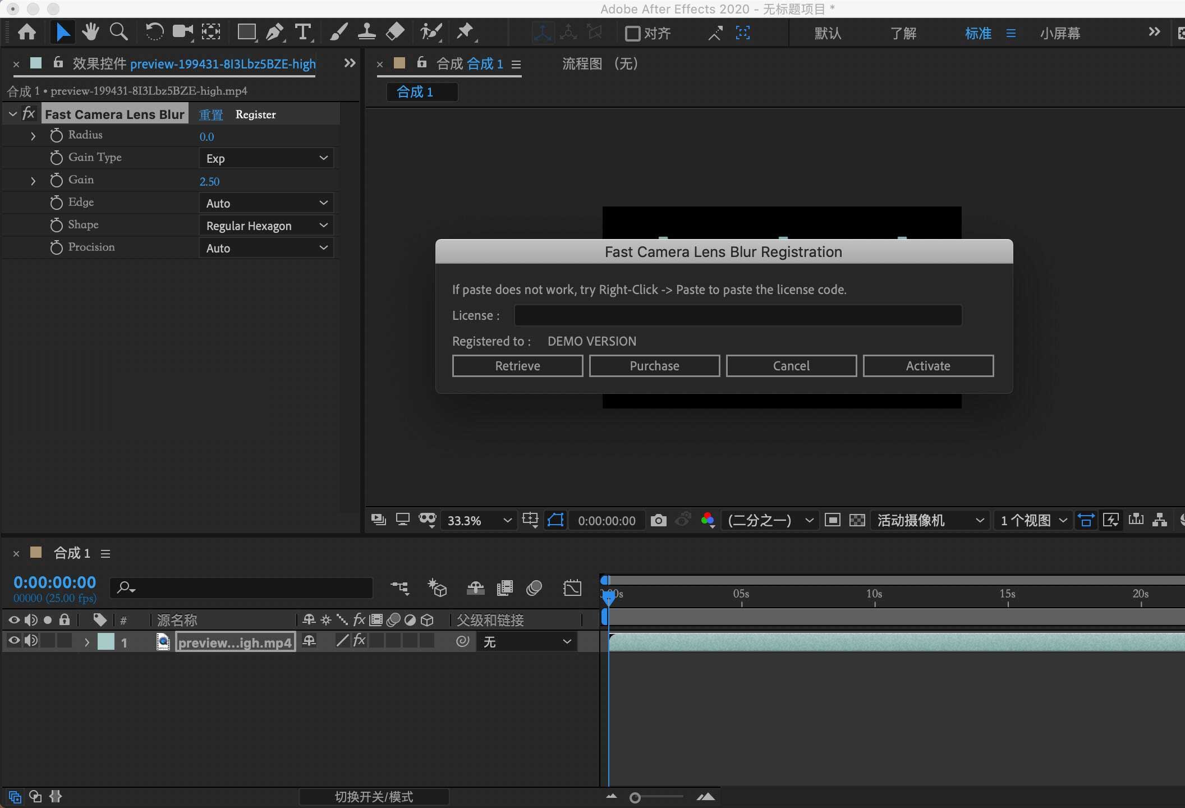
Task: Click Activate in registration dialog
Action: (928, 366)
